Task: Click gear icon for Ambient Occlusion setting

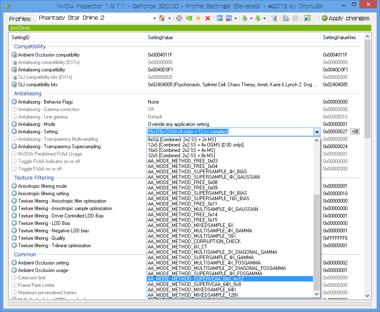Action: pos(14,263)
